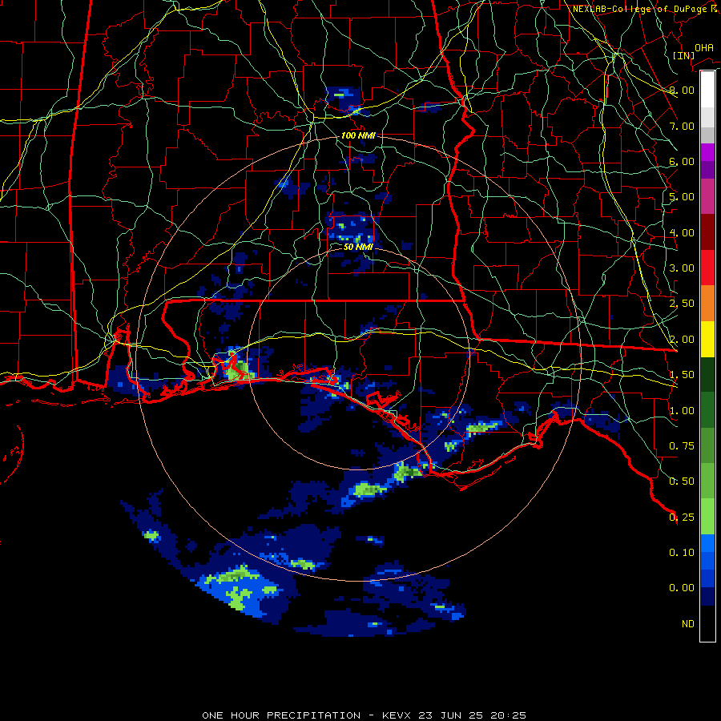Select the 7.00 legend value
This screenshot has width=721, height=721.
pyautogui.click(x=682, y=126)
